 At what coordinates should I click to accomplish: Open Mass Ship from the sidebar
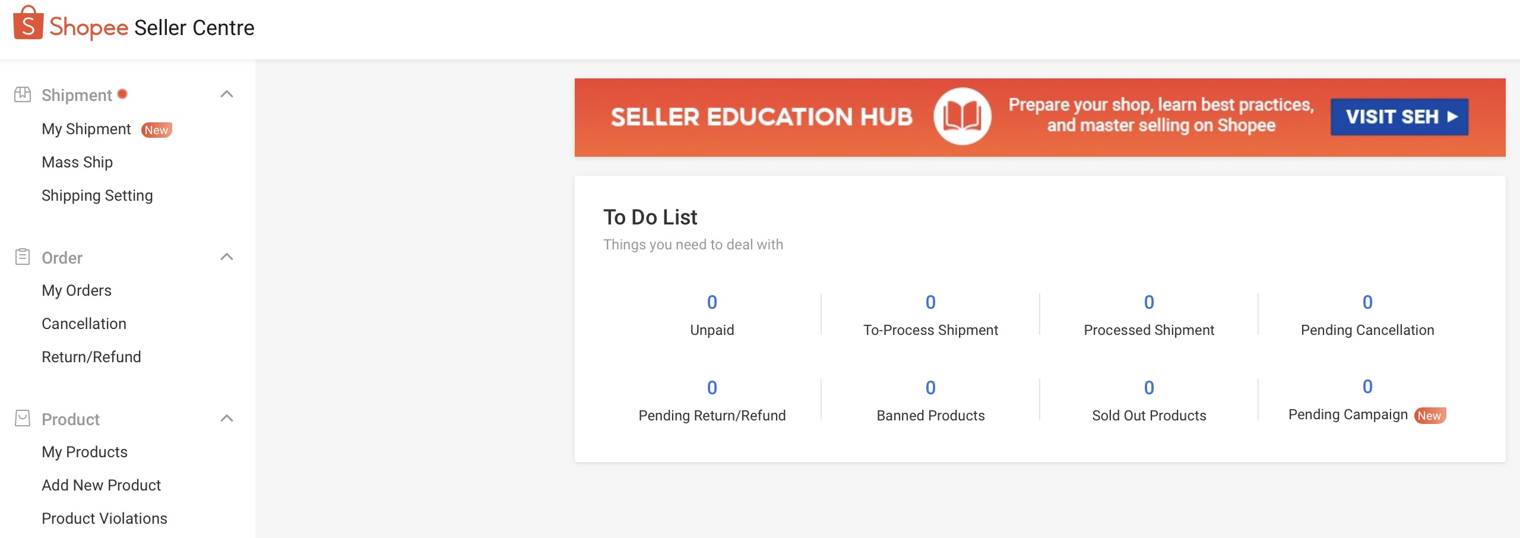click(77, 162)
